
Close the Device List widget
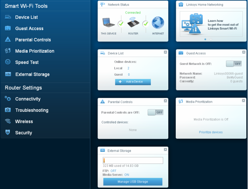point(165,52)
